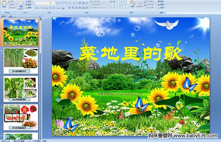Screen dimensions: 221x142
Task: Expand the shapes gallery More arrow
Action: [128, 7]
